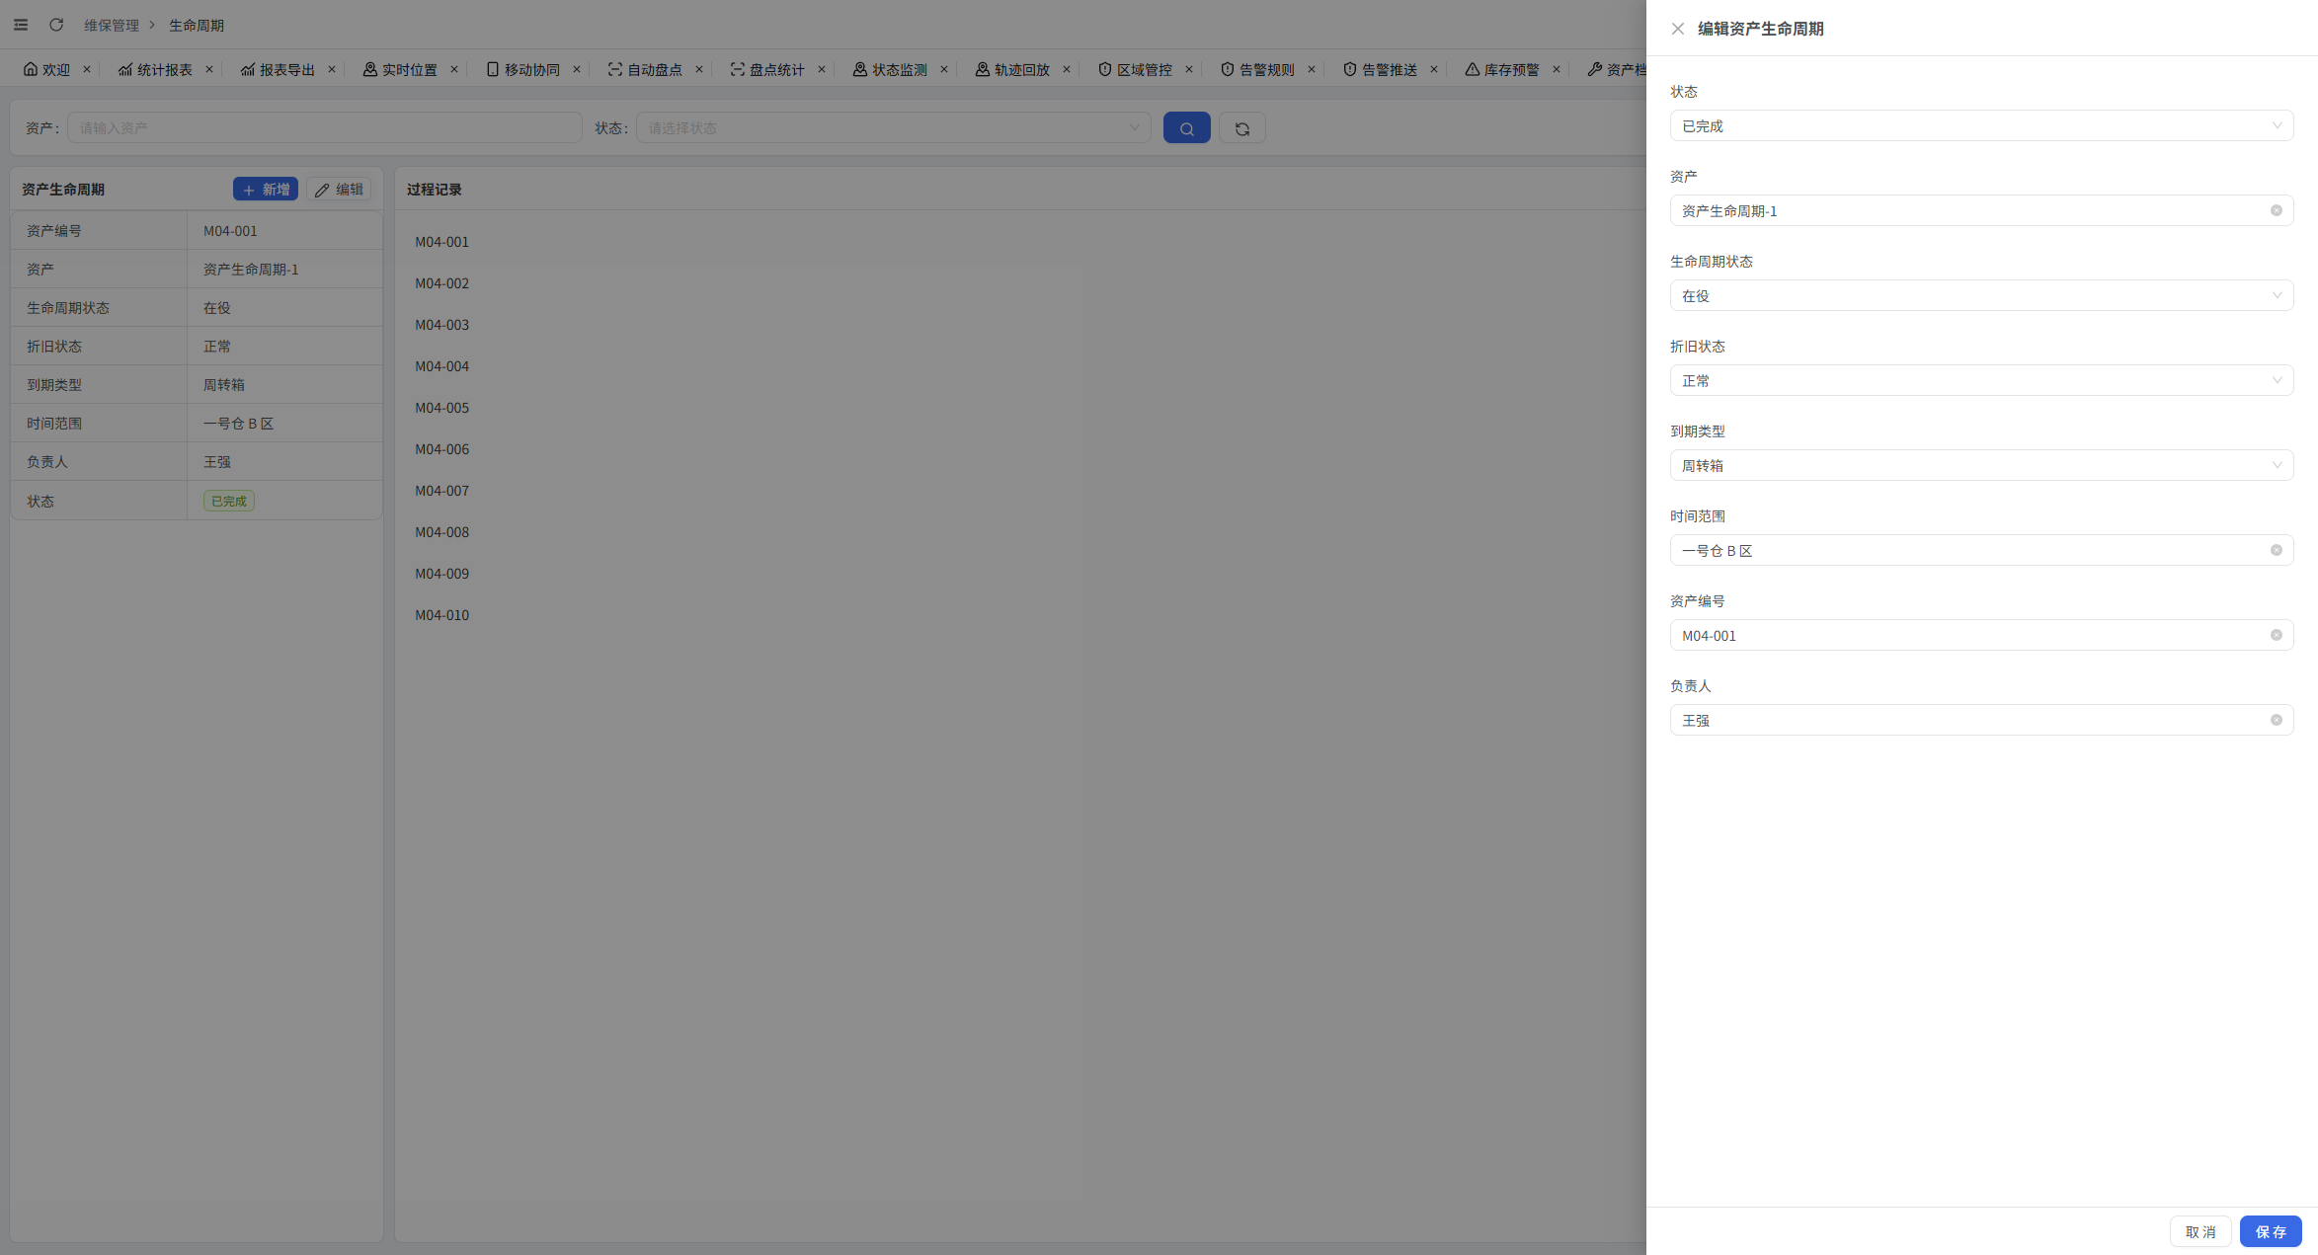Close the 欢迎 tab
This screenshot has height=1255, width=2318.
(x=87, y=69)
